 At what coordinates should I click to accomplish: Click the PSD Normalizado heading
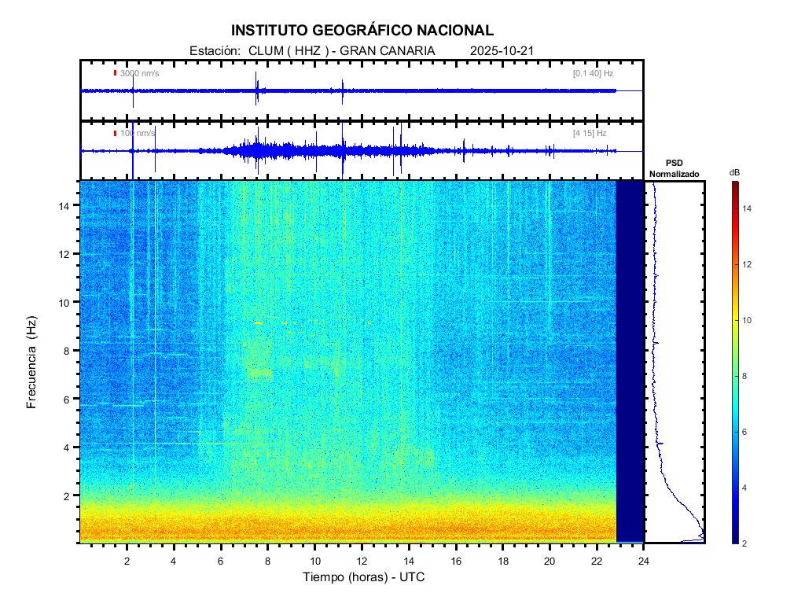pos(674,168)
